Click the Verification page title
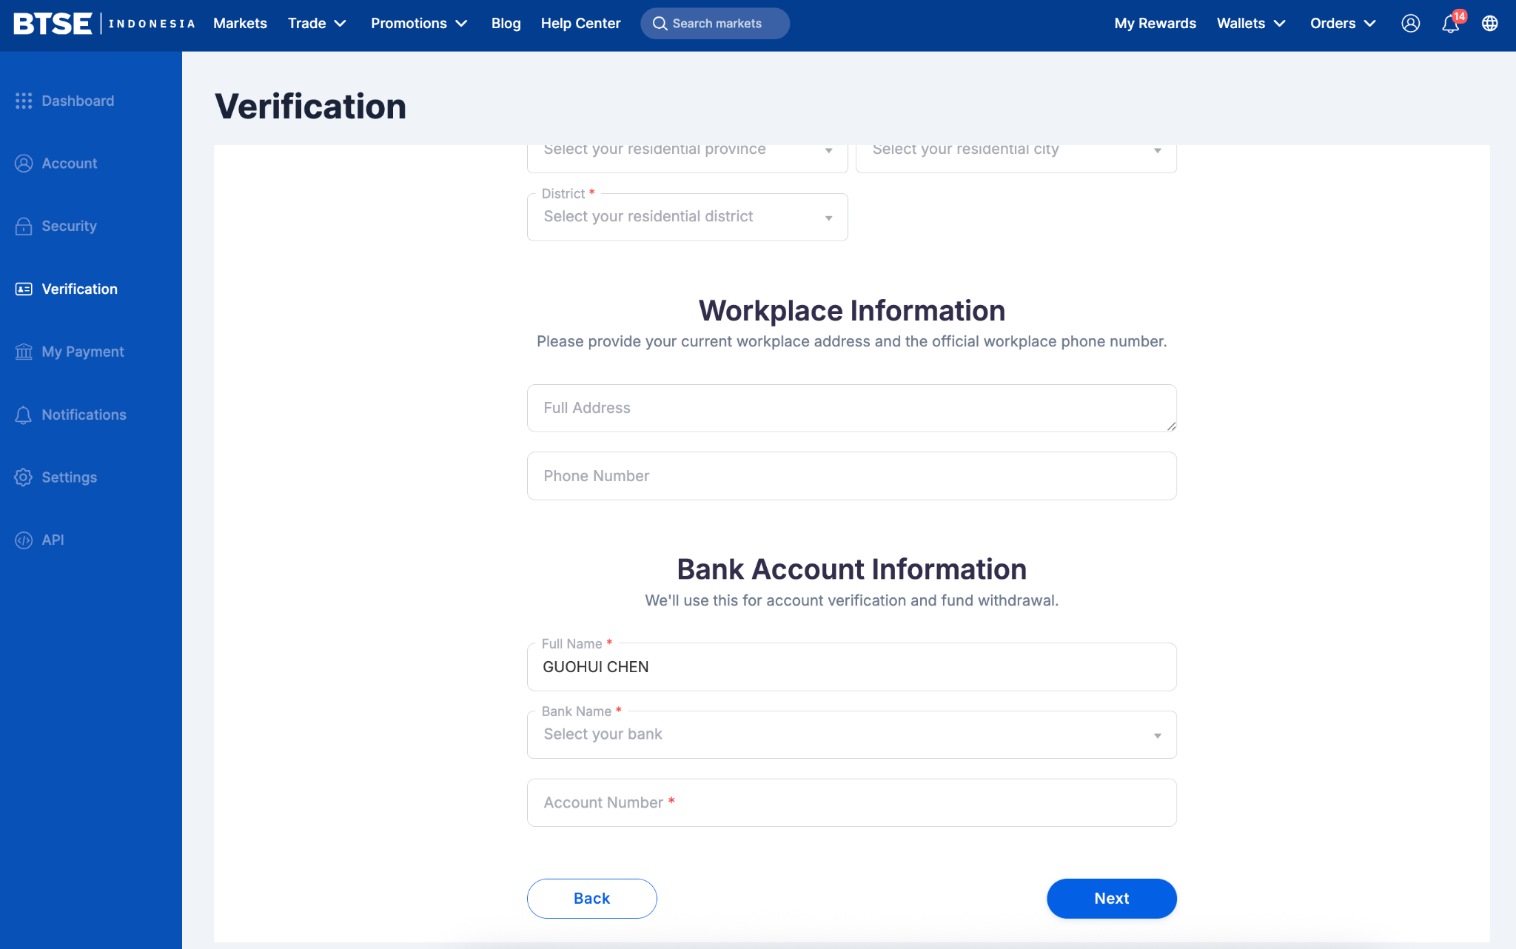Image resolution: width=1516 pixels, height=949 pixels. pyautogui.click(x=311, y=107)
